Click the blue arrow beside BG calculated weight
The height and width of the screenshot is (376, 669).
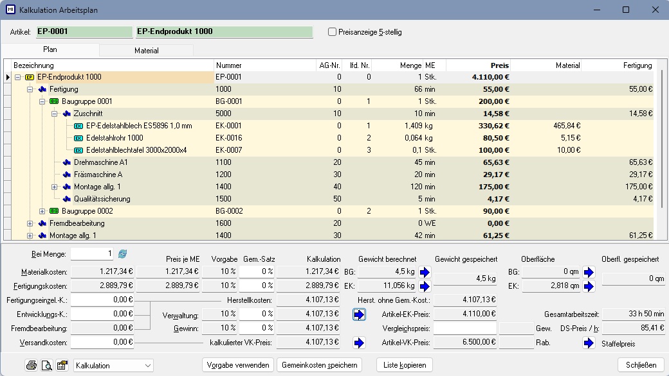coord(424,272)
